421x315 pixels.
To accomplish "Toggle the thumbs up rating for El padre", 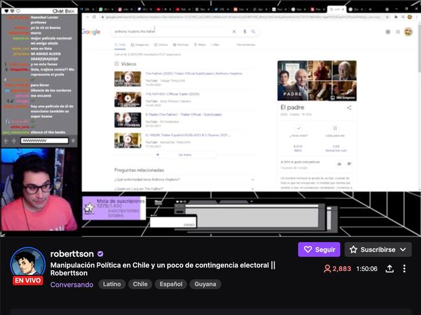I will point(339,164).
